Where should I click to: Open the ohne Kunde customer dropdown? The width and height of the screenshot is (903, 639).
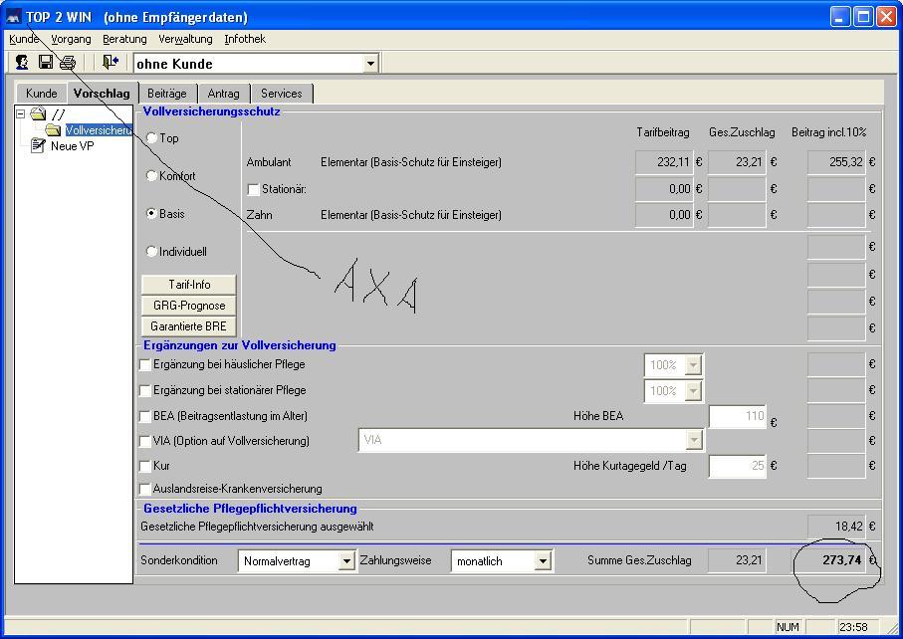pos(370,64)
